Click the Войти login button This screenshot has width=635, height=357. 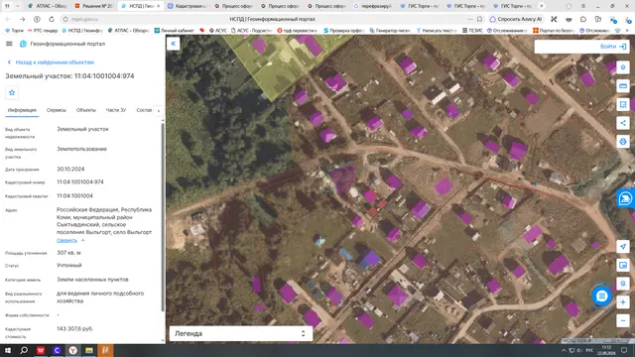613,47
